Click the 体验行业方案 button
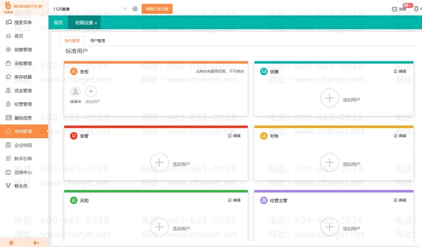Viewport: 422px width, 247px height. pyautogui.click(x=157, y=9)
